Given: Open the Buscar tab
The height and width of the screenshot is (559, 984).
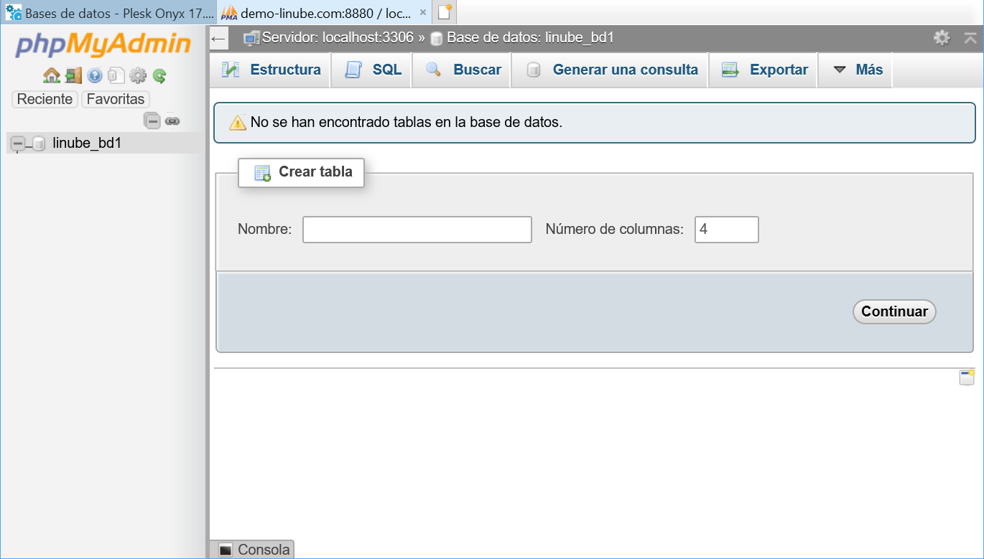Looking at the screenshot, I should 463,70.
